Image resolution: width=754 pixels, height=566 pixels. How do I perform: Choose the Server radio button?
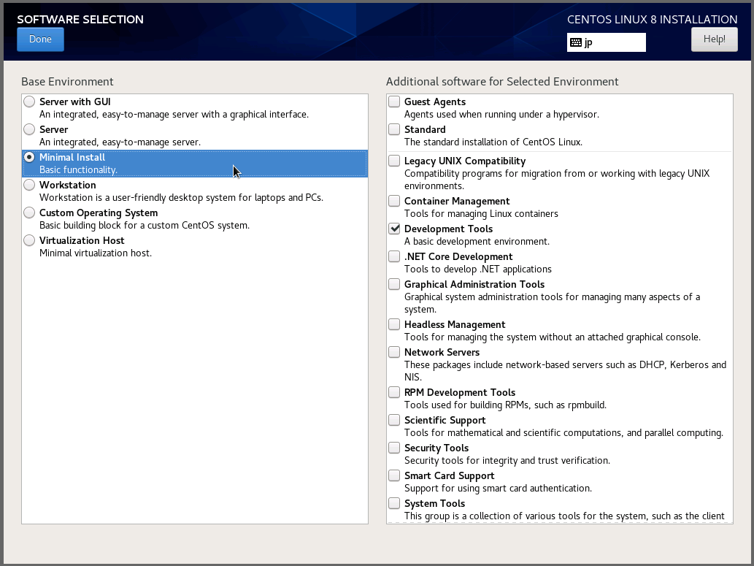(29, 130)
